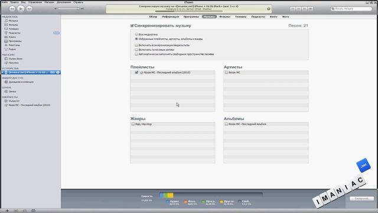
Task: Click the eject button beside iPhone
Action: (58, 72)
